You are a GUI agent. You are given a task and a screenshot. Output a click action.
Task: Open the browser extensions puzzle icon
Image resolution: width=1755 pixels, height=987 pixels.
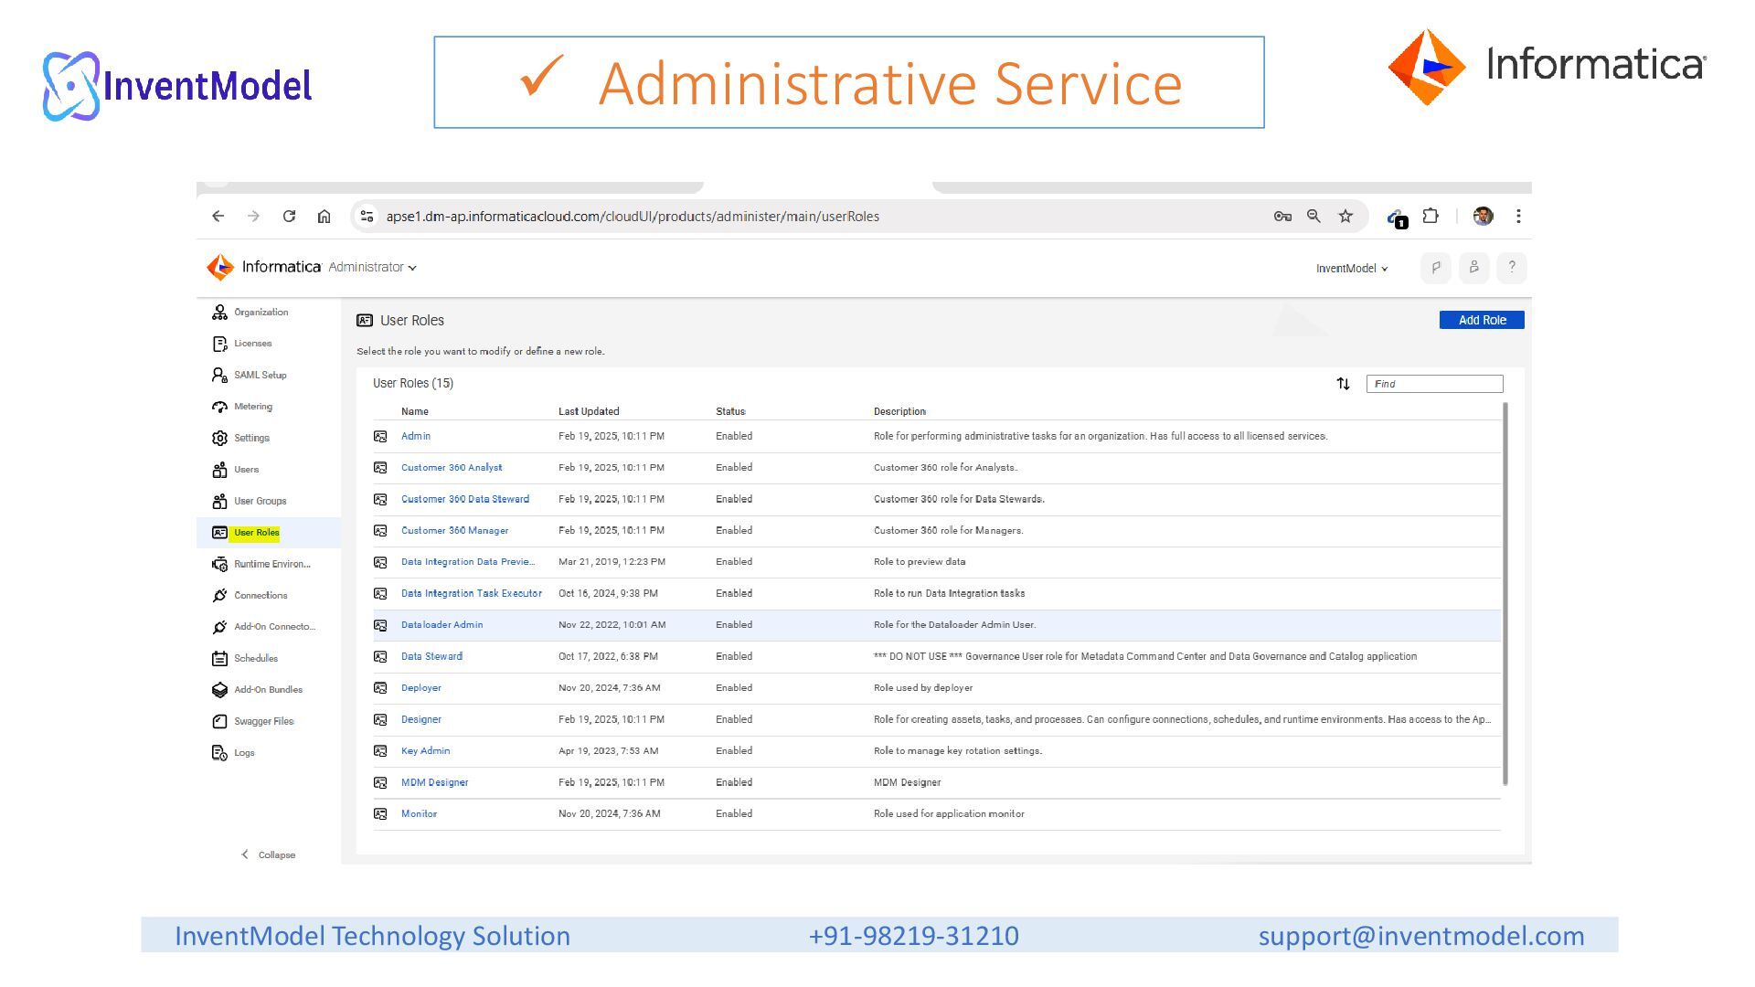[x=1431, y=217]
